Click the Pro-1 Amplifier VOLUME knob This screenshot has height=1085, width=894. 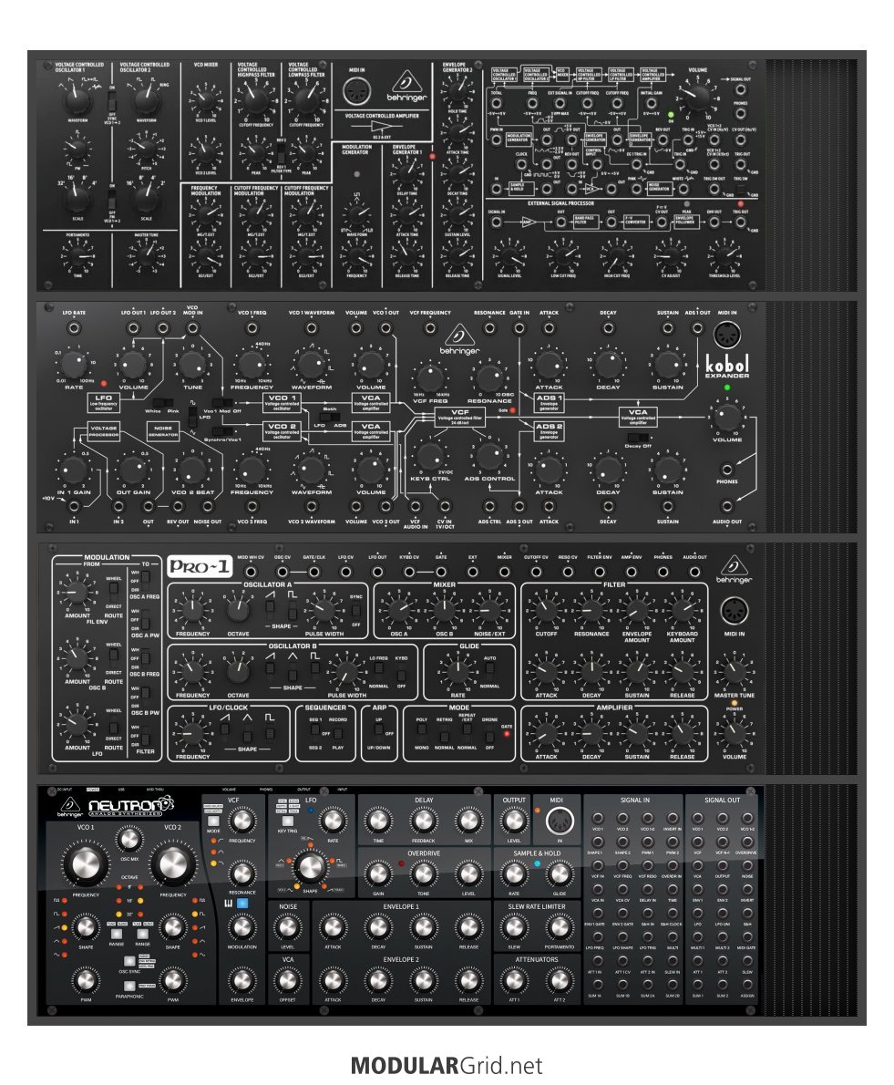734,733
